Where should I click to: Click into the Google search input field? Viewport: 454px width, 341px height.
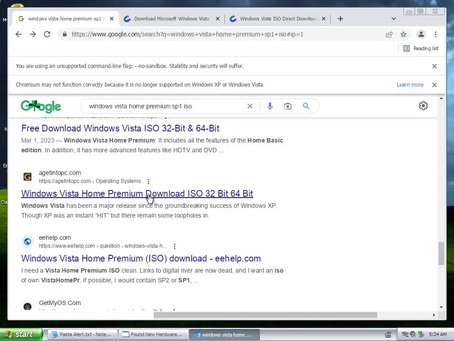[165, 106]
